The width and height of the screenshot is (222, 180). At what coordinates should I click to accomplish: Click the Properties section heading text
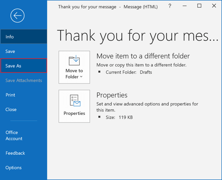pyautogui.click(x=112, y=95)
